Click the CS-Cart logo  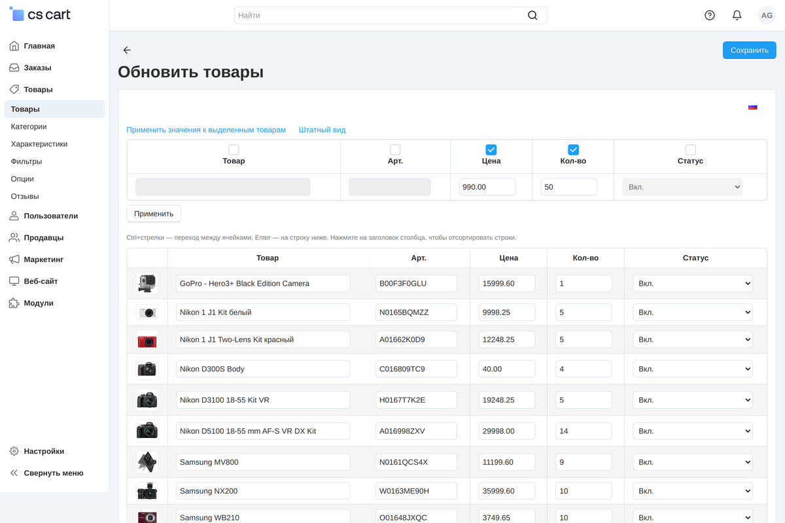tap(40, 14)
